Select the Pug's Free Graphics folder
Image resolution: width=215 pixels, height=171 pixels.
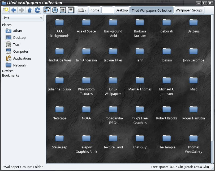click(140, 115)
